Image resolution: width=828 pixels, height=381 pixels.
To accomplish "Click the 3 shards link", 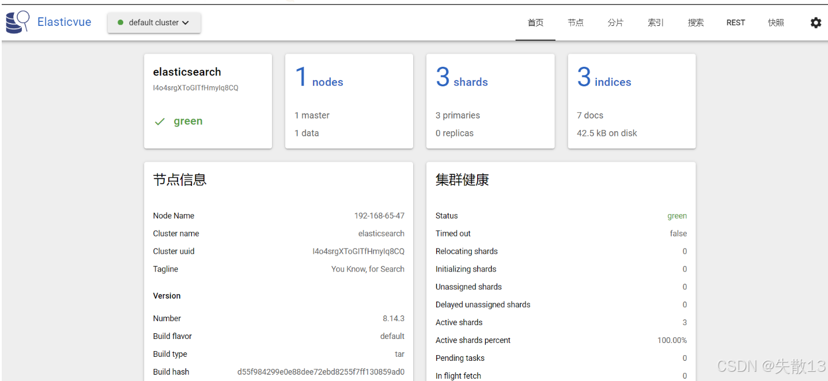I will pos(462,77).
